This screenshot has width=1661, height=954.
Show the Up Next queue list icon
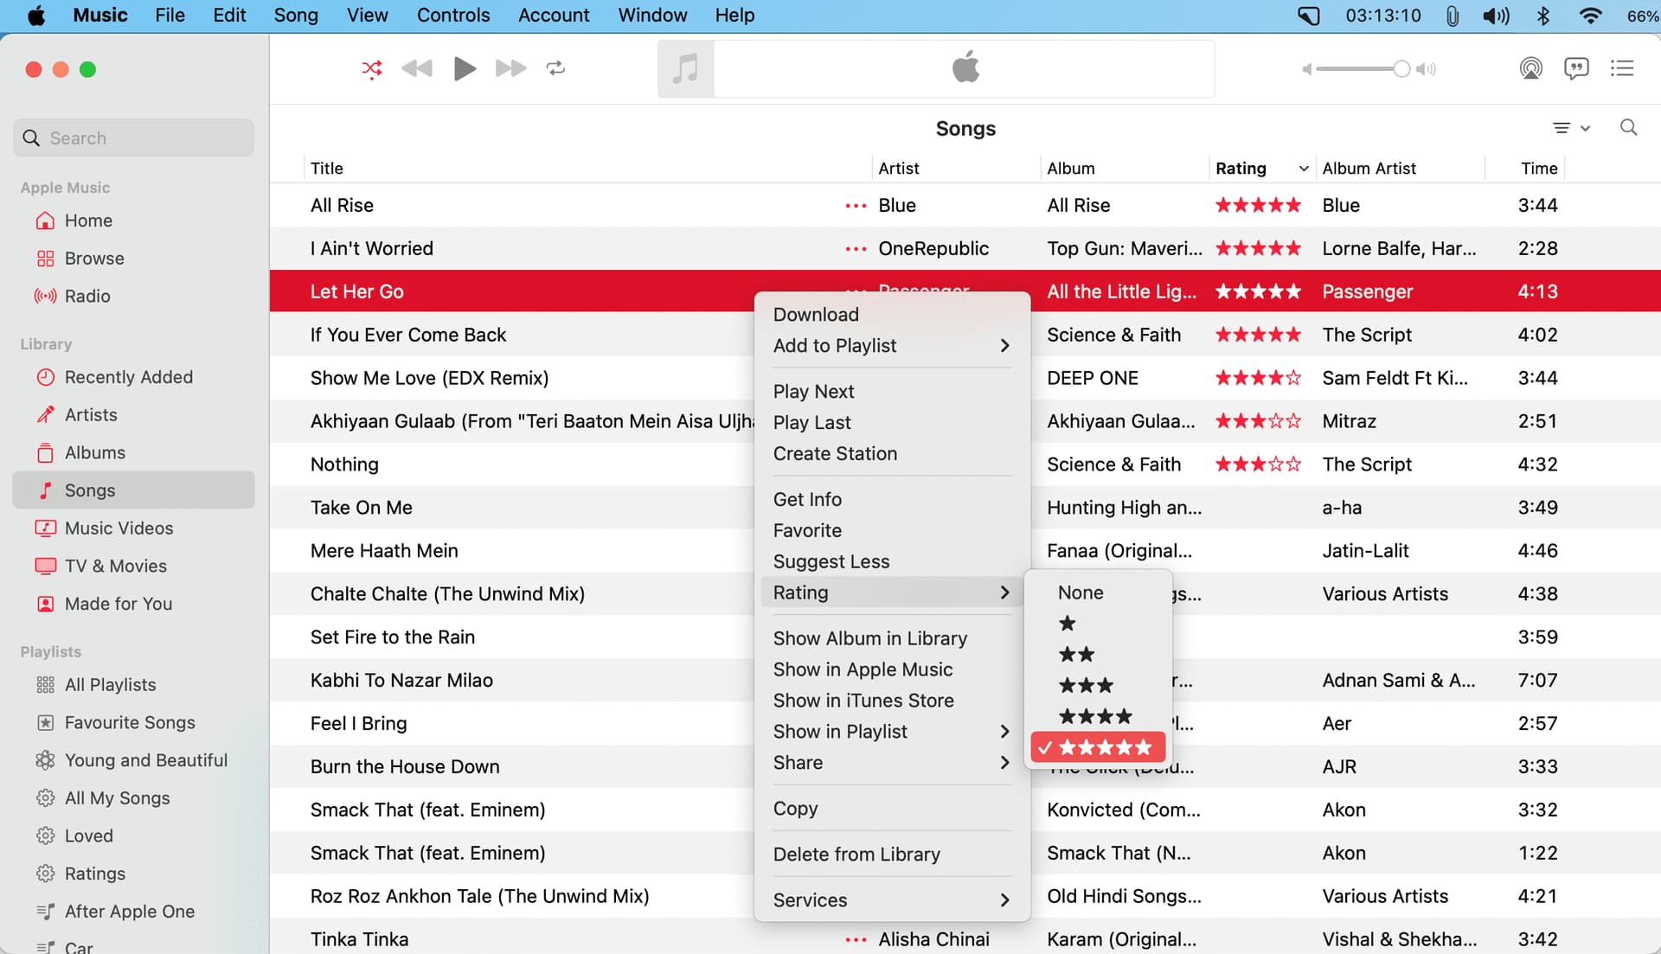(1622, 68)
